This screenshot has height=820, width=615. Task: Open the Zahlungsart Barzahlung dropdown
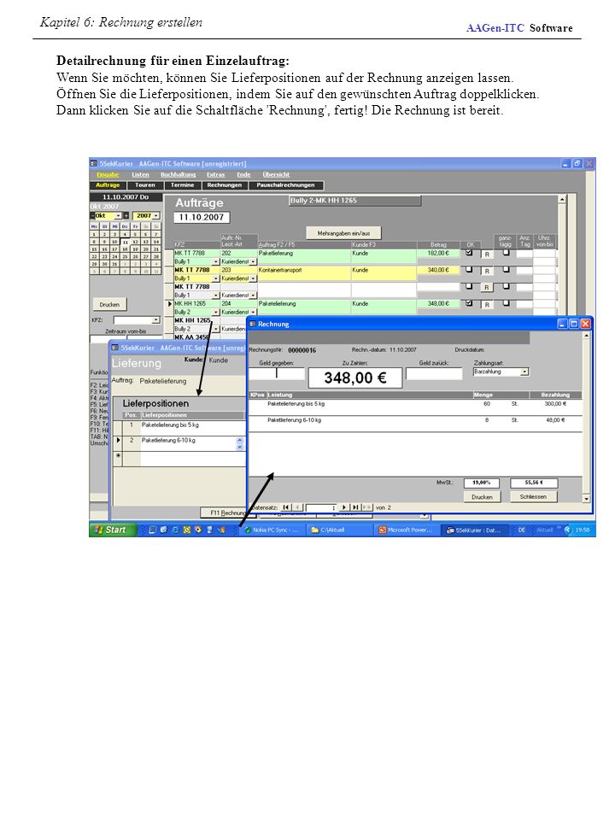click(524, 372)
